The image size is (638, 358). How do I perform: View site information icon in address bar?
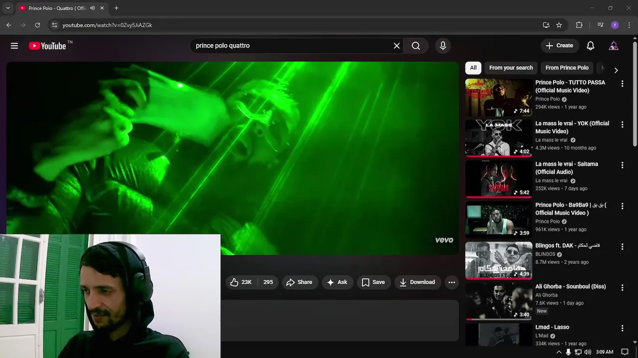click(x=55, y=25)
